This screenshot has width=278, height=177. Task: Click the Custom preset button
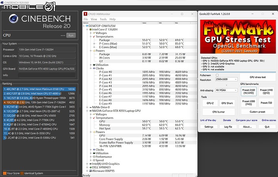[x=258, y=112]
